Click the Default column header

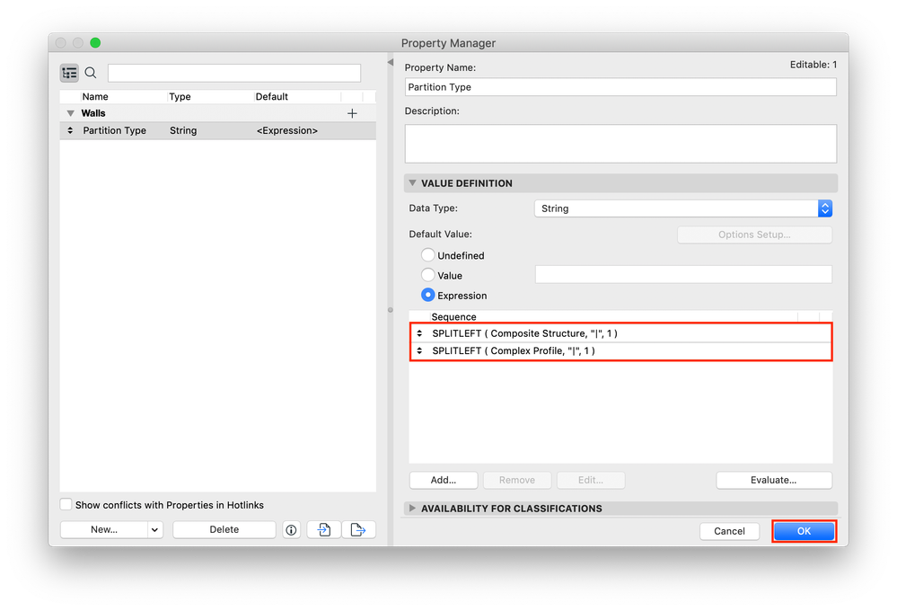(x=272, y=97)
